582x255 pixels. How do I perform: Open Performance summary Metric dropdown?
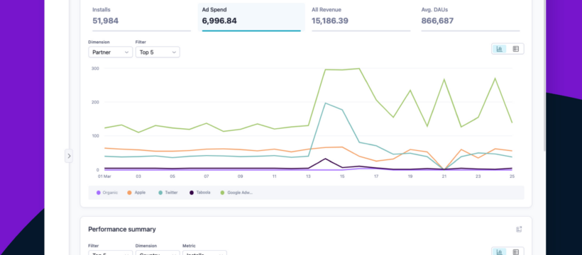204,253
